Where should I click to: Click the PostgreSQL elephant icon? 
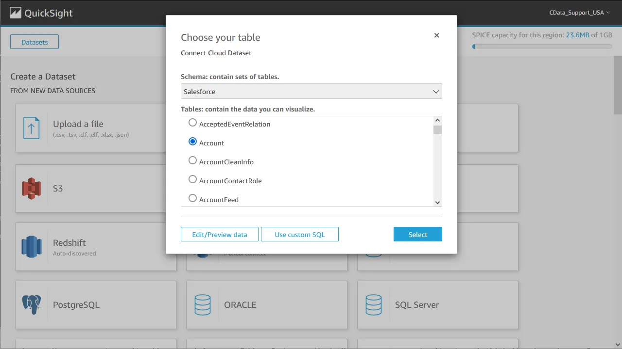pos(31,305)
